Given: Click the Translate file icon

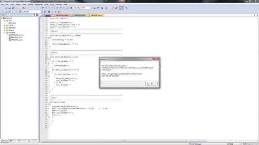Looking at the screenshot, I should [x=3, y=12].
